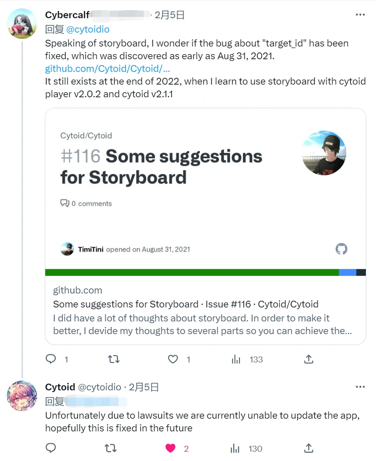Open the @cytoidio mention link
The image size is (376, 461).
(x=88, y=29)
